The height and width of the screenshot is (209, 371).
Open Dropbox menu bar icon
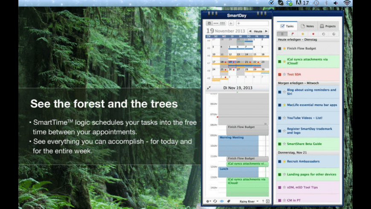tap(289, 3)
